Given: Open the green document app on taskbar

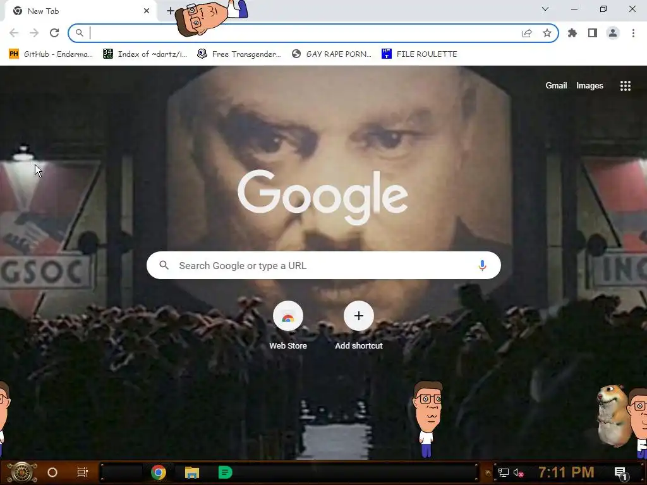Looking at the screenshot, I should tap(226, 472).
